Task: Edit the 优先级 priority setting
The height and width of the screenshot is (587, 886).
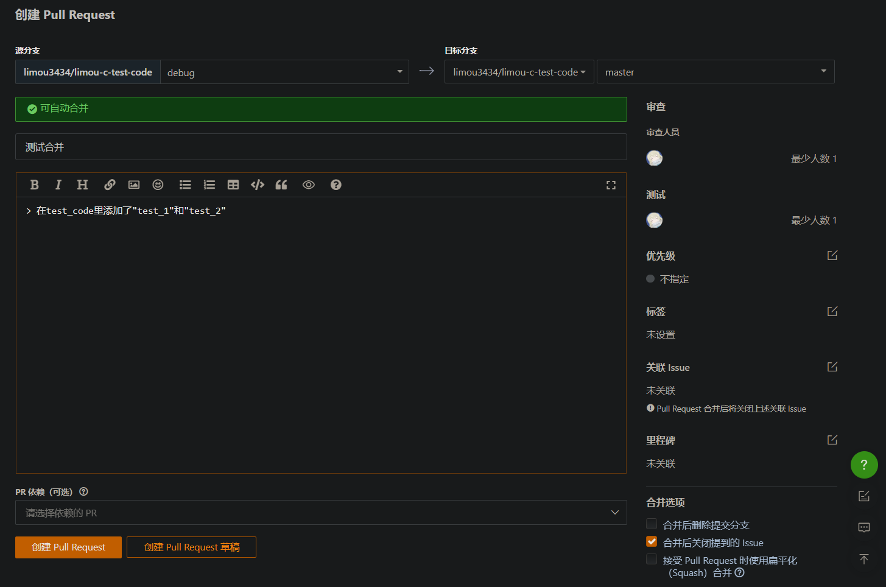Action: tap(832, 256)
